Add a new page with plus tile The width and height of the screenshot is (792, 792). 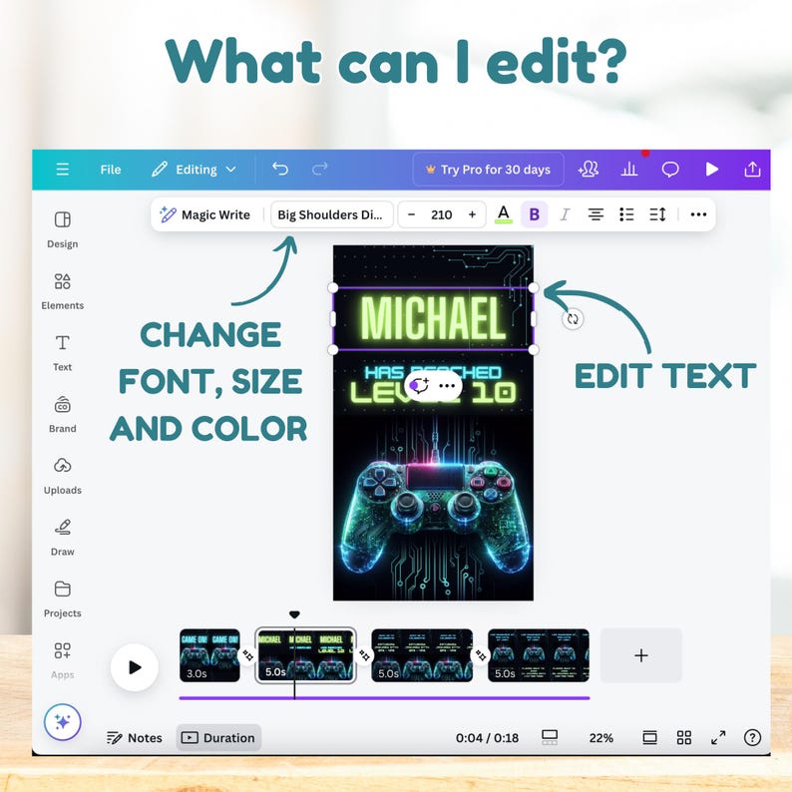(641, 655)
